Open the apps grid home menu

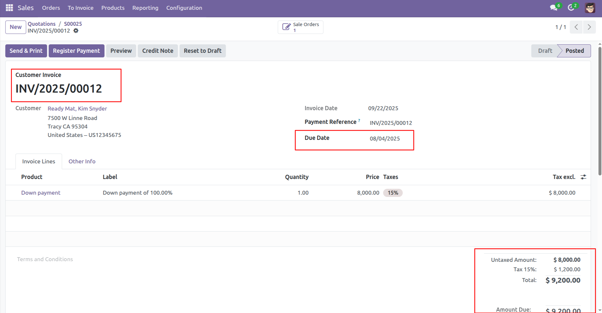click(x=9, y=8)
